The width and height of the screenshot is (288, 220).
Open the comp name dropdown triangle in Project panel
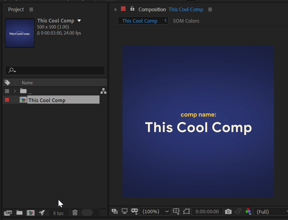(79, 21)
